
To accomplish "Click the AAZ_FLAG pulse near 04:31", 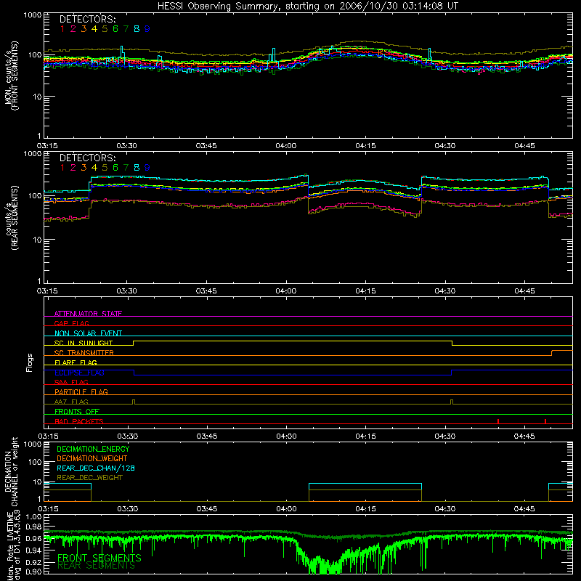I will [452, 402].
